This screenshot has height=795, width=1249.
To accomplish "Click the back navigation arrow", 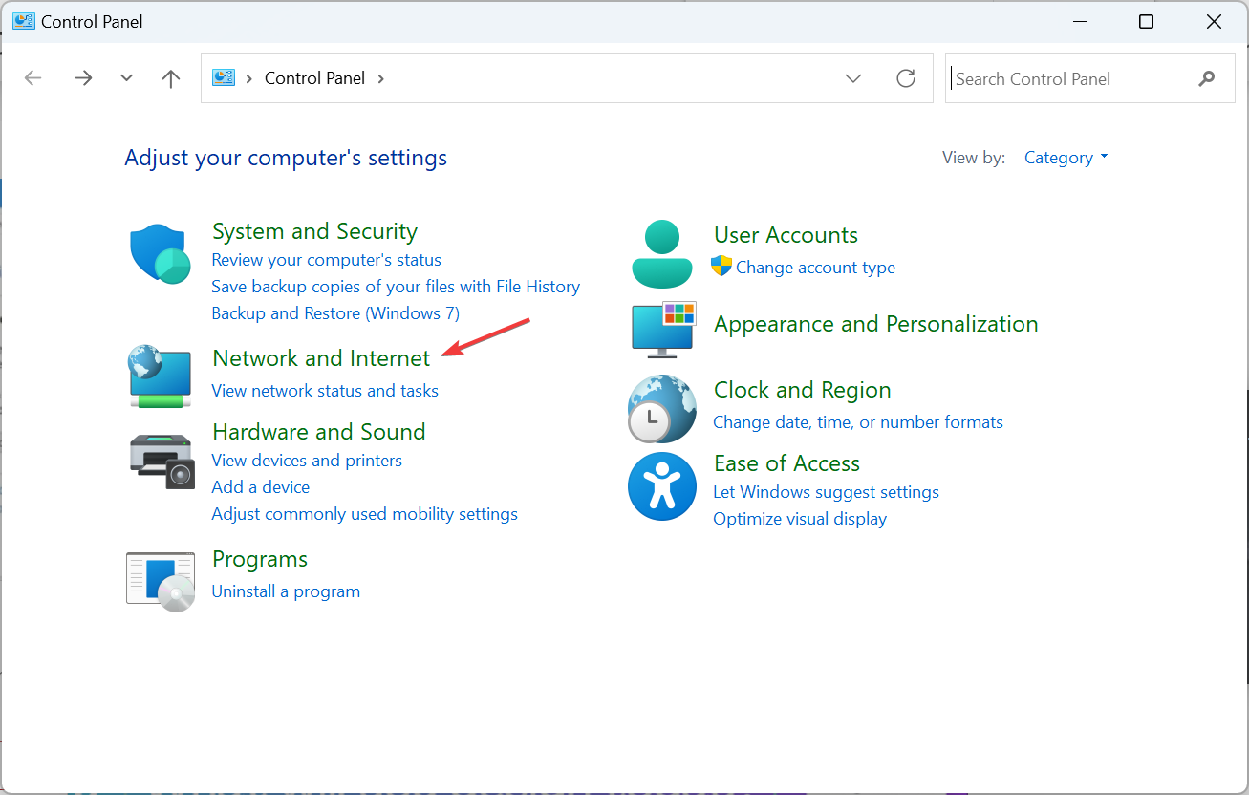I will [32, 77].
